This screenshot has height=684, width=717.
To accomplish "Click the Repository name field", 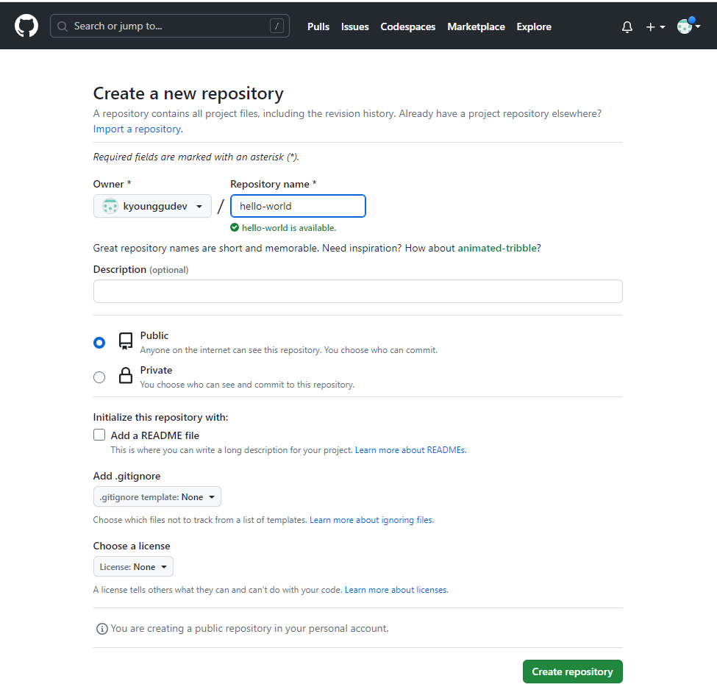I will tap(298, 206).
